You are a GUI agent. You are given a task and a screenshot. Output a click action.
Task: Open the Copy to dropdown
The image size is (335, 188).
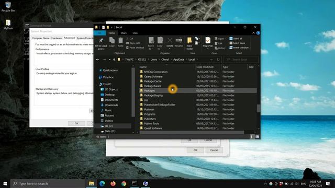pyautogui.click(x=160, y=43)
